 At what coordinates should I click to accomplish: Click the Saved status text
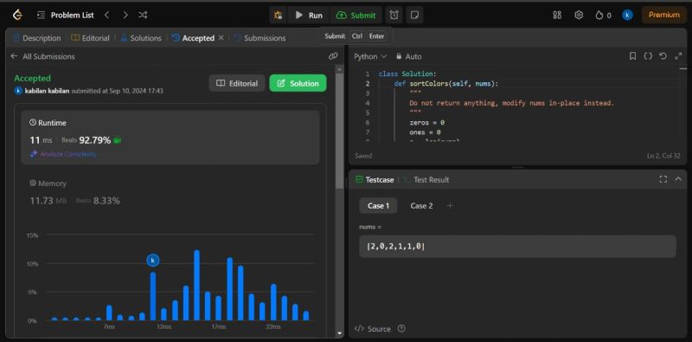pyautogui.click(x=363, y=156)
